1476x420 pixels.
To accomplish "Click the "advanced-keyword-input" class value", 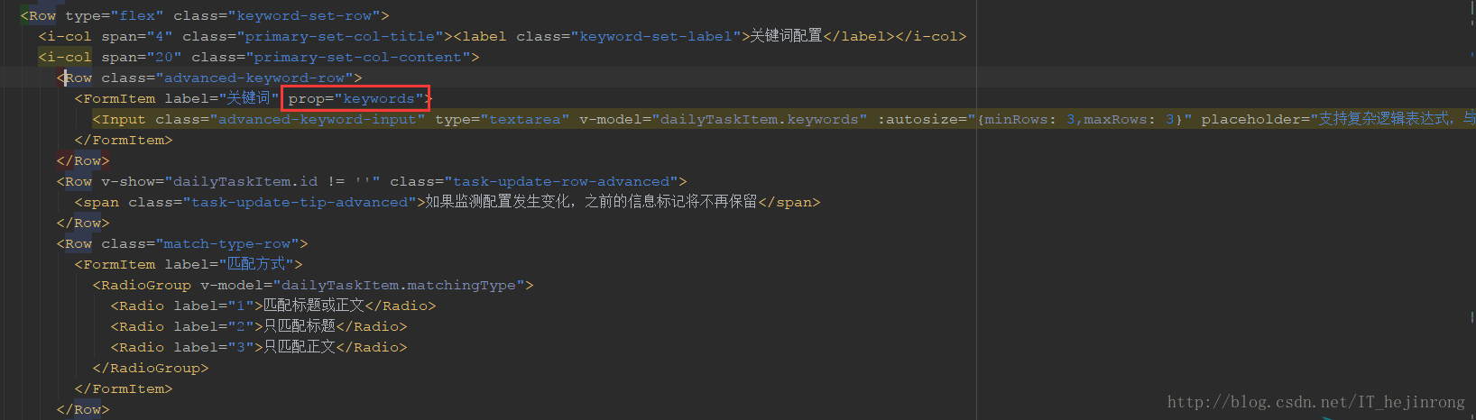I will (317, 119).
